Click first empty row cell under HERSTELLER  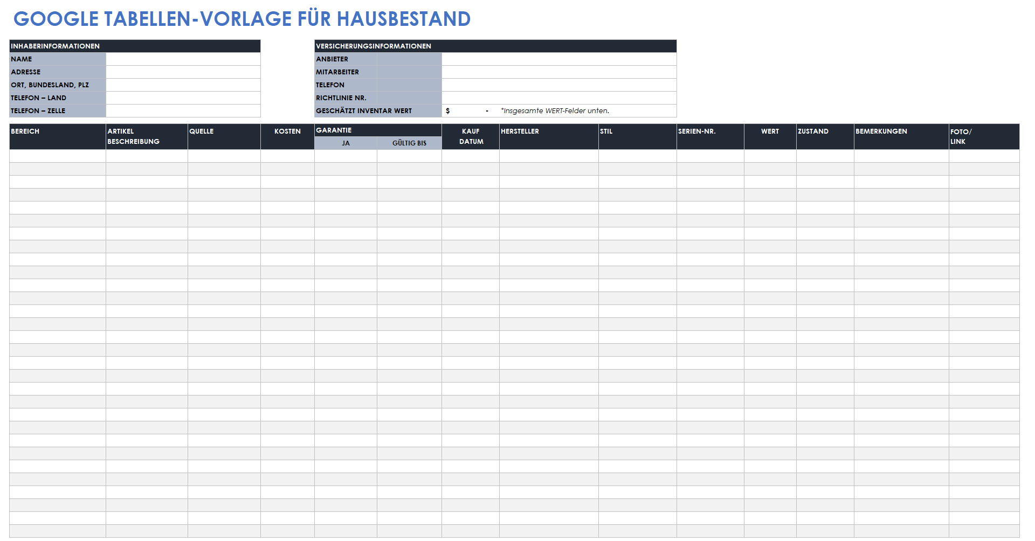click(x=549, y=156)
